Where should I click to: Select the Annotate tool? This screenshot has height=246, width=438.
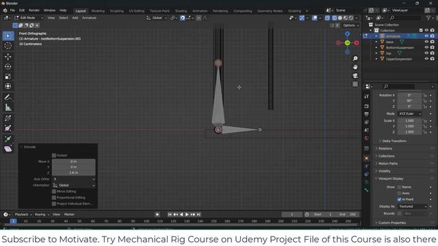(x=8, y=97)
